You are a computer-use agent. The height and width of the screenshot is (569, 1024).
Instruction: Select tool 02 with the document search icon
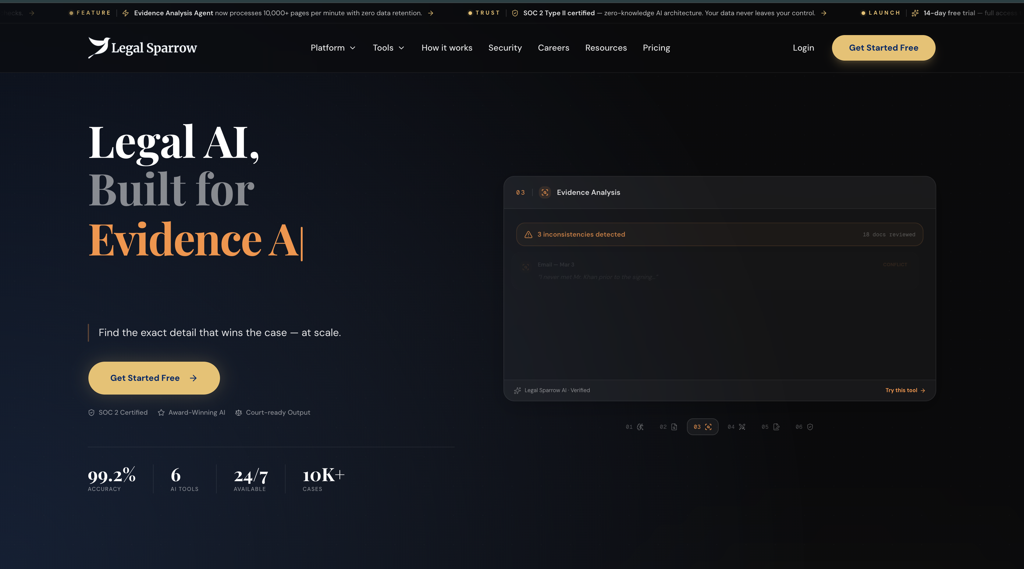pos(668,427)
